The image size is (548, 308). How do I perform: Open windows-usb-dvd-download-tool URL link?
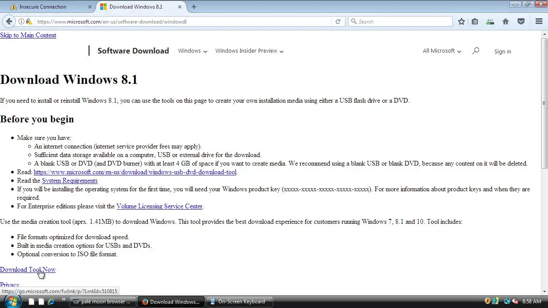coord(135,172)
